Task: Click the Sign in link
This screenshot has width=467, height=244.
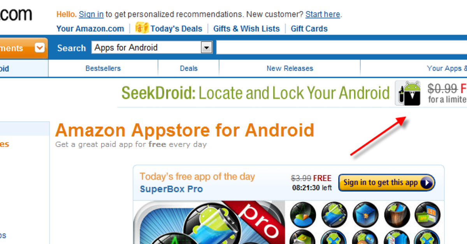Action: tap(91, 15)
